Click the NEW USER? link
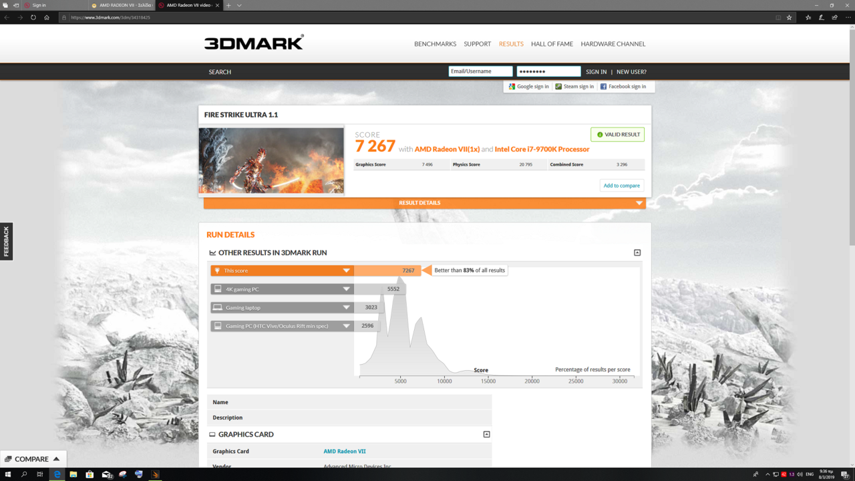This screenshot has height=481, width=855. pyautogui.click(x=631, y=71)
